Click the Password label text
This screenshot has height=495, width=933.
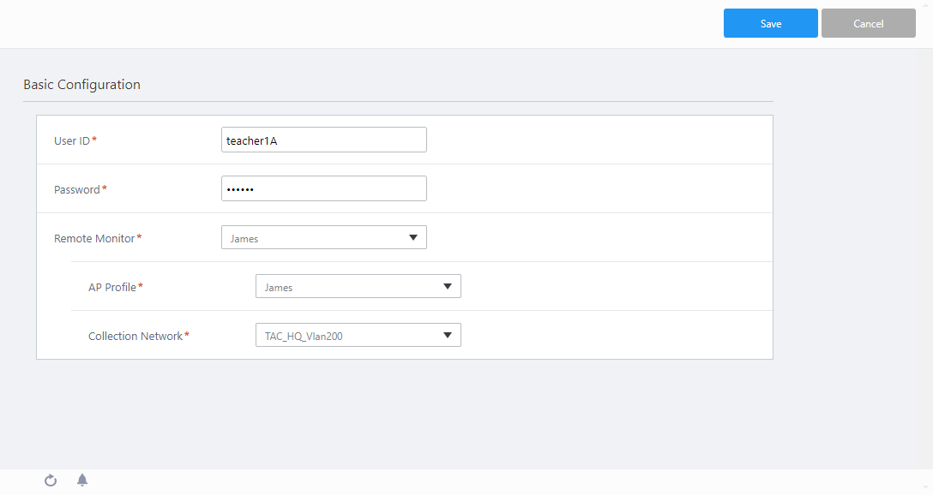click(x=77, y=189)
